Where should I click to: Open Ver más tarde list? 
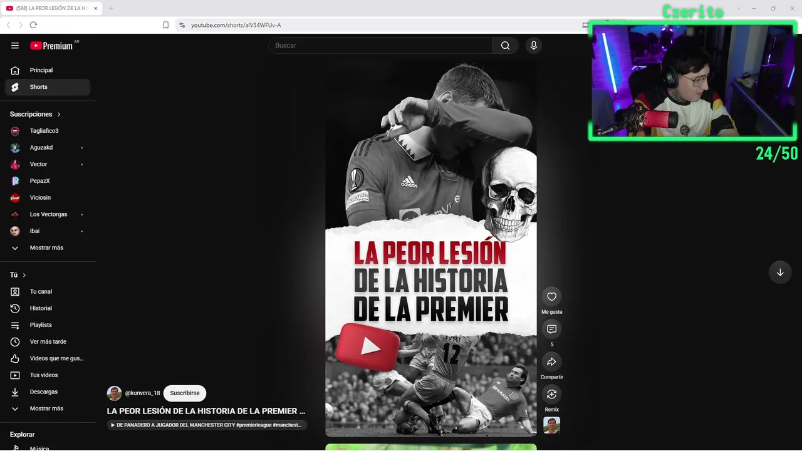tap(48, 341)
